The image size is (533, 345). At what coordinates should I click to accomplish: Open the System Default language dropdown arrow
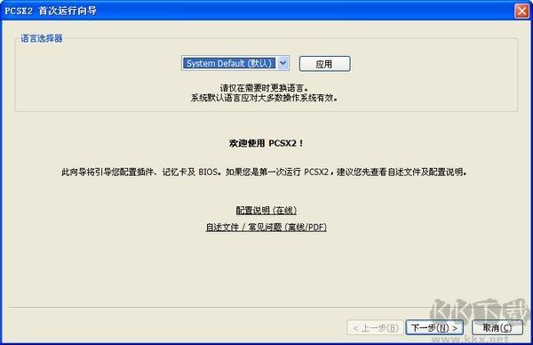click(x=282, y=63)
